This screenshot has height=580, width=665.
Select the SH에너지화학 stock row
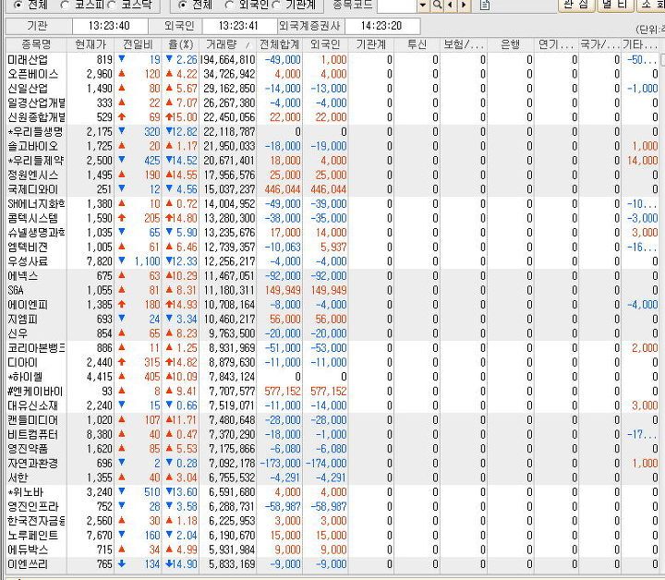coord(333,204)
